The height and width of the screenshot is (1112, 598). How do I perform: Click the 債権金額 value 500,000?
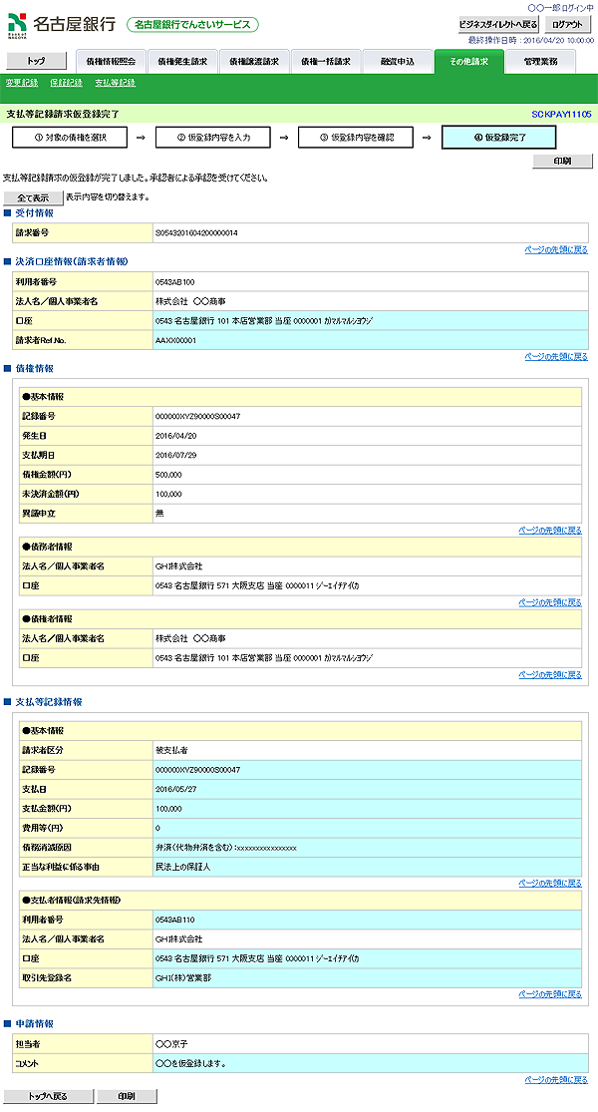click(168, 475)
